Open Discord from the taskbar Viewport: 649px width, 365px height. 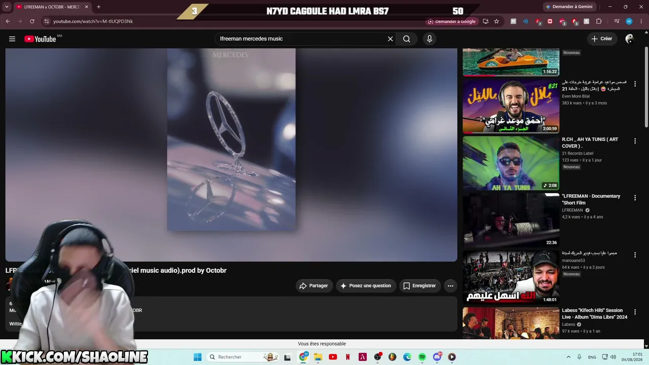[437, 357]
